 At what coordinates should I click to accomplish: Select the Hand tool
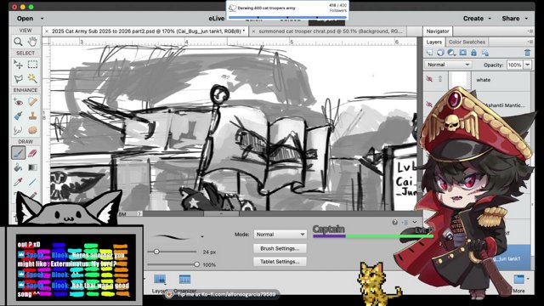(32, 42)
